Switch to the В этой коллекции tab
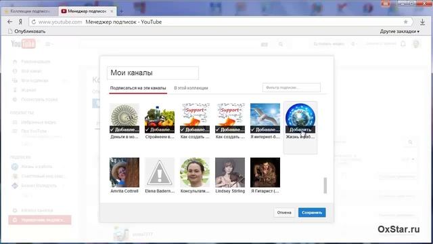This screenshot has height=244, width=433. coord(191,88)
